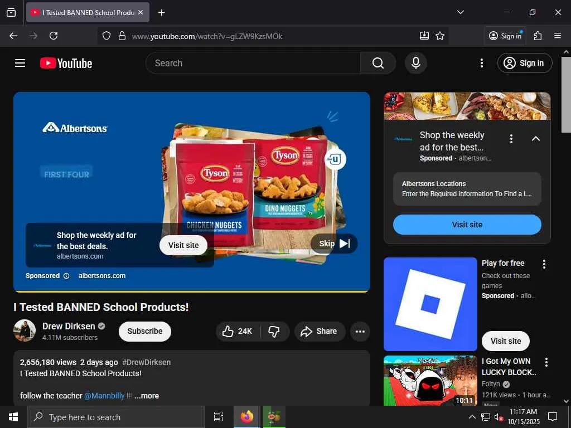571x428 pixels.
Task: Open options for Play for free ad
Action: 544,264
